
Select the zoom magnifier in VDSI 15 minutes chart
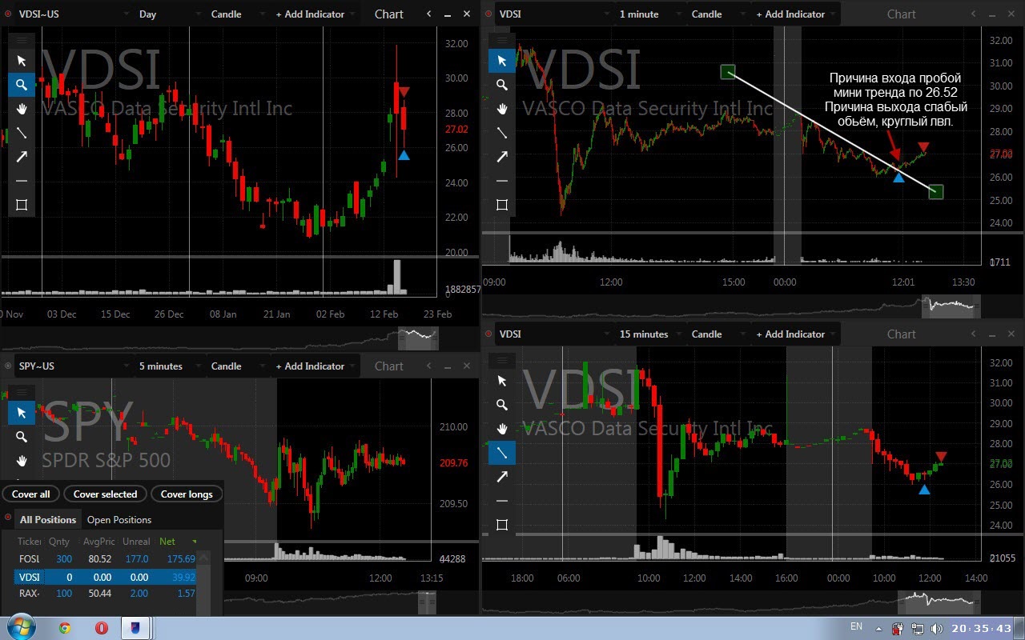tap(502, 405)
